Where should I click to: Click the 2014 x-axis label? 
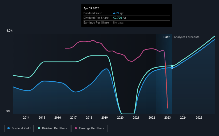tap(26, 118)
